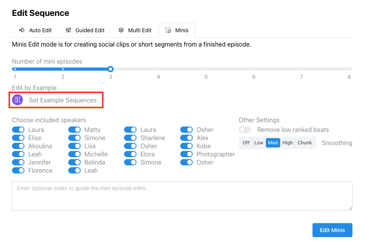Viewport: 366px width, 241px height.
Task: Choose Low smoothing level
Action: click(259, 143)
